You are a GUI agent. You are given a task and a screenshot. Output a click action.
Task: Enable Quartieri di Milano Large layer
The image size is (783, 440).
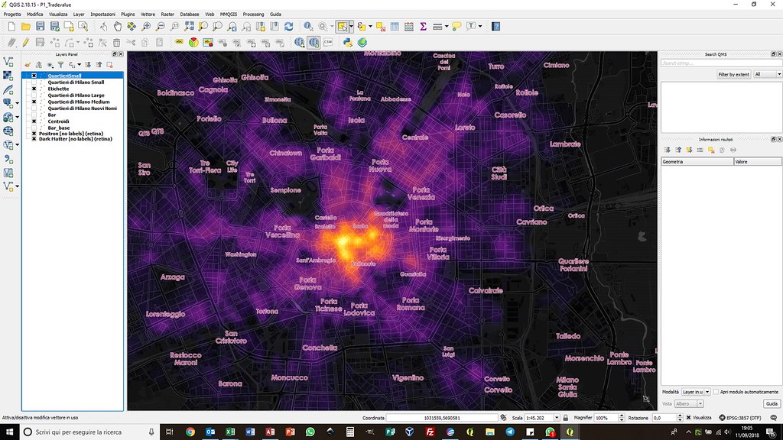point(34,95)
